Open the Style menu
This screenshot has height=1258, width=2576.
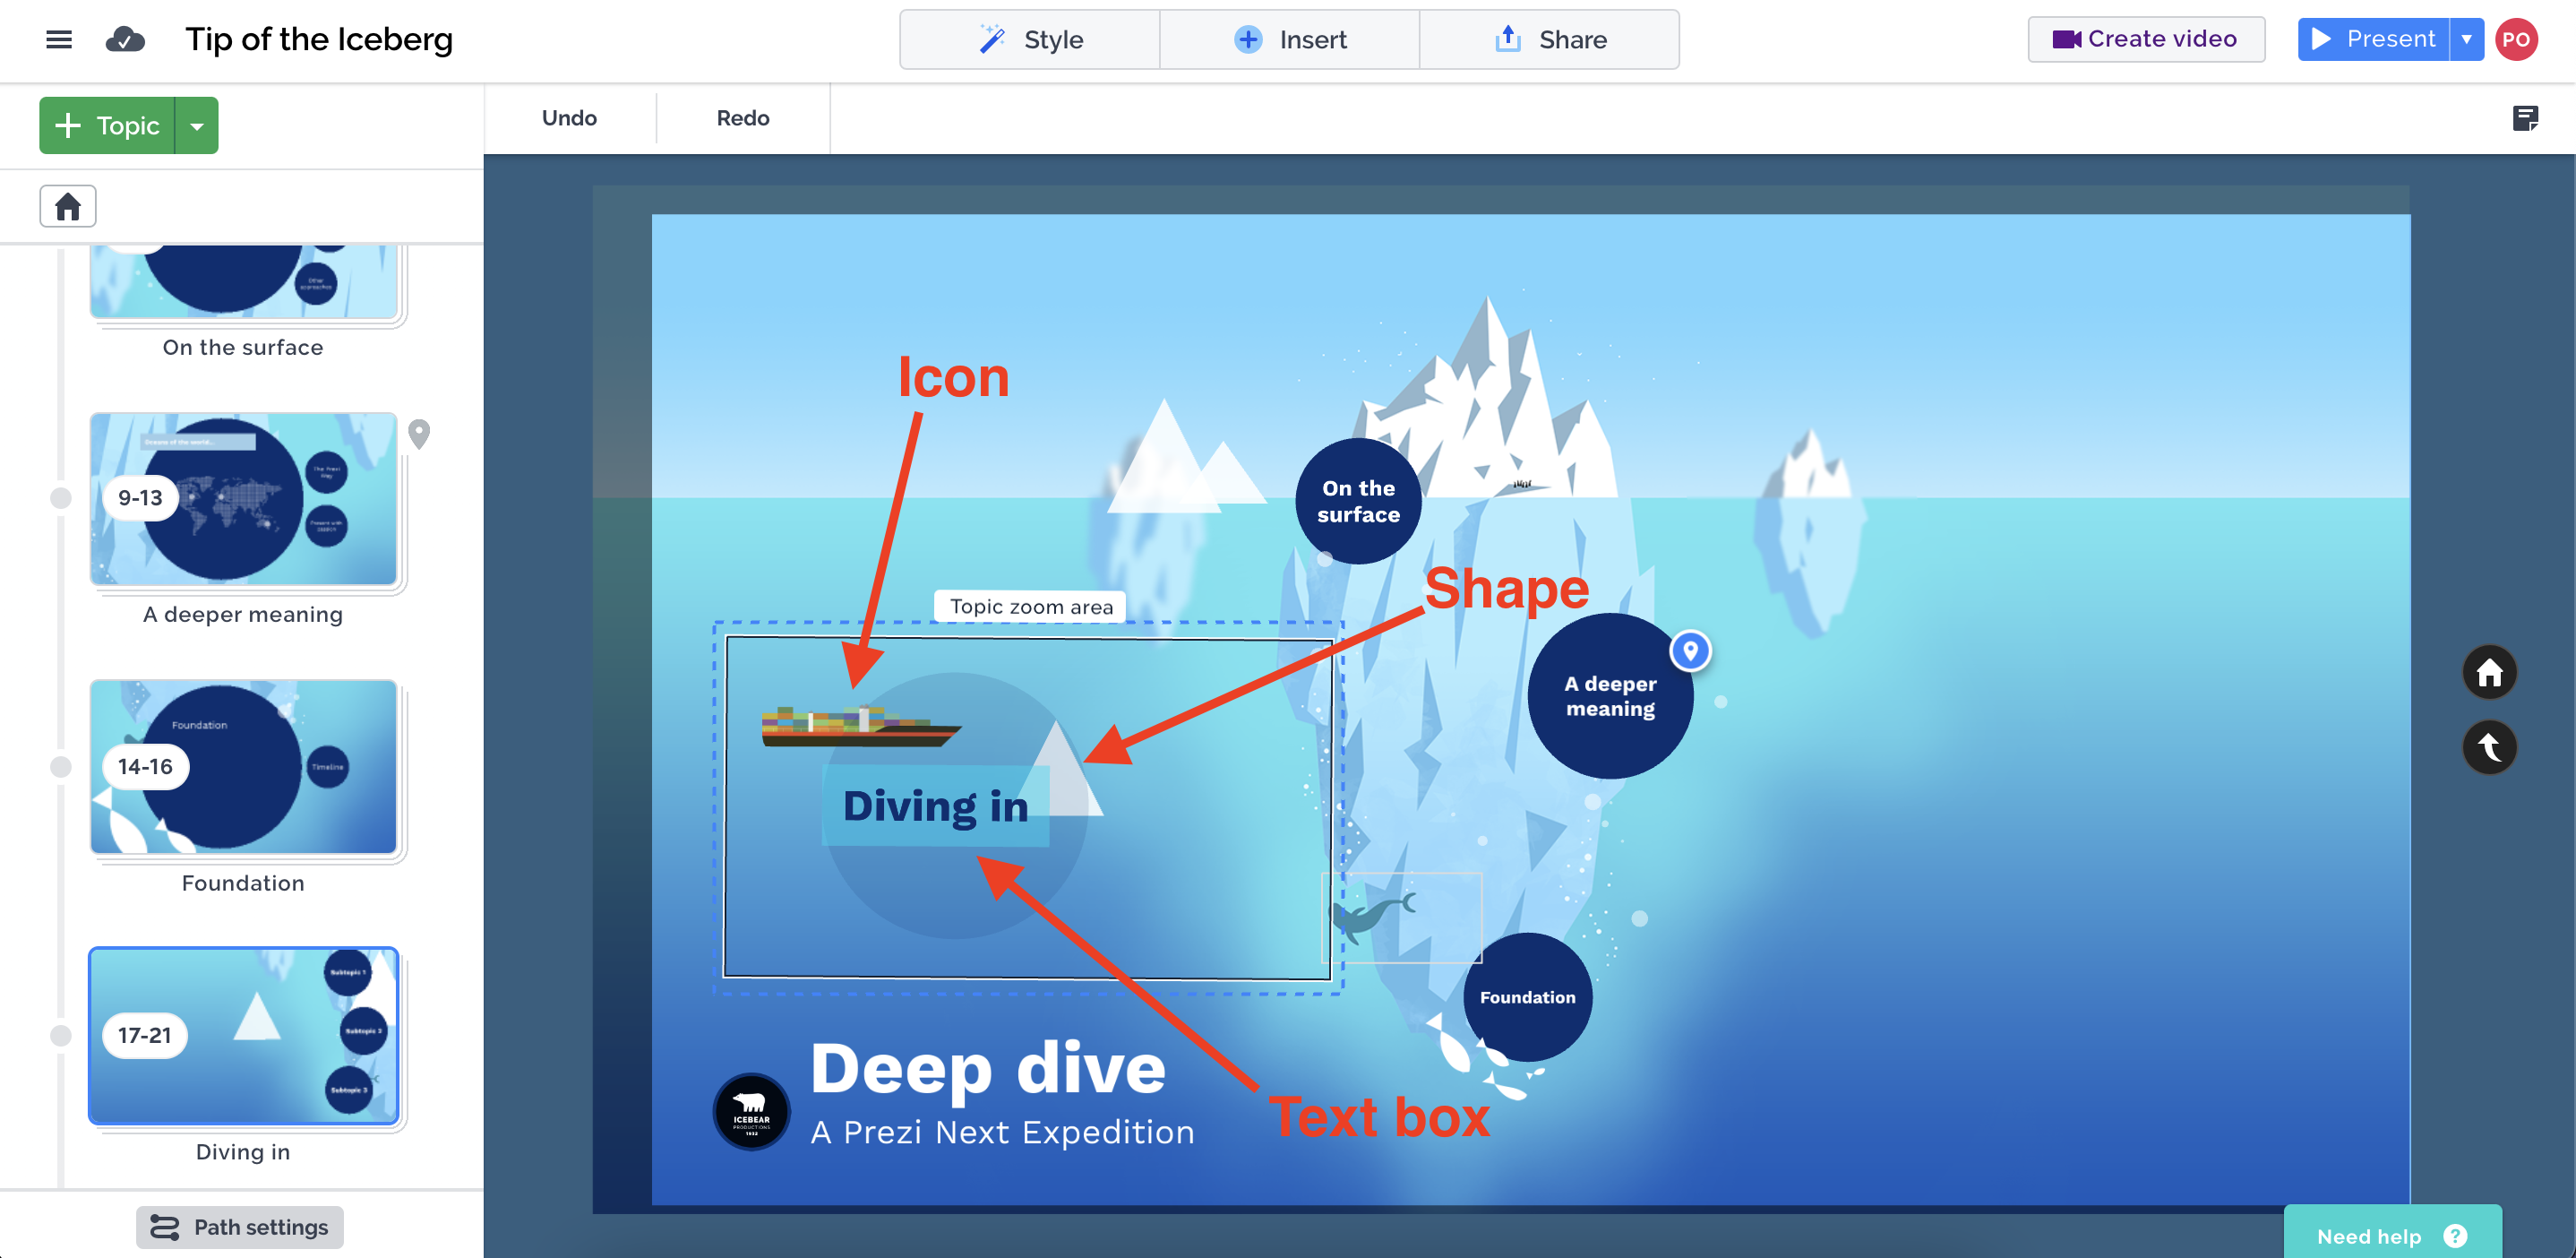click(1030, 39)
